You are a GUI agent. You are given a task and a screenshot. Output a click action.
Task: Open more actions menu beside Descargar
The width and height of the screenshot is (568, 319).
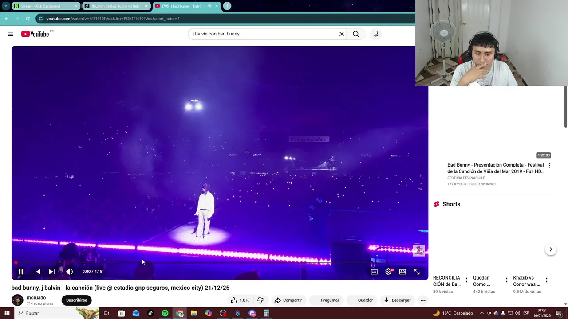pyautogui.click(x=423, y=300)
